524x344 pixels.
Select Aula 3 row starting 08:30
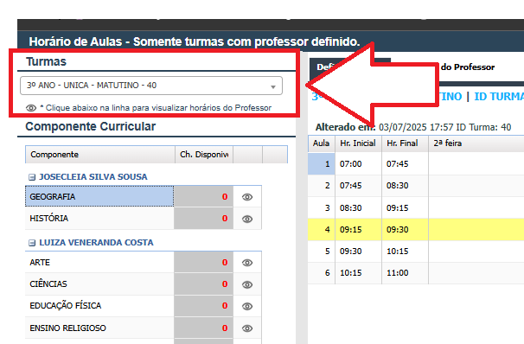pos(416,207)
